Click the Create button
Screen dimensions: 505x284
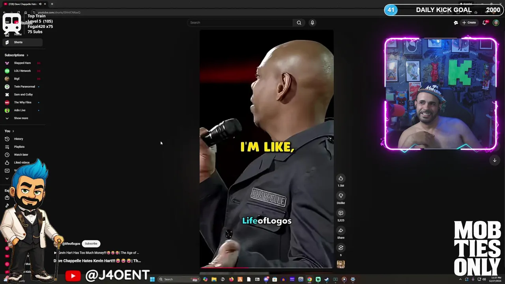(x=469, y=22)
